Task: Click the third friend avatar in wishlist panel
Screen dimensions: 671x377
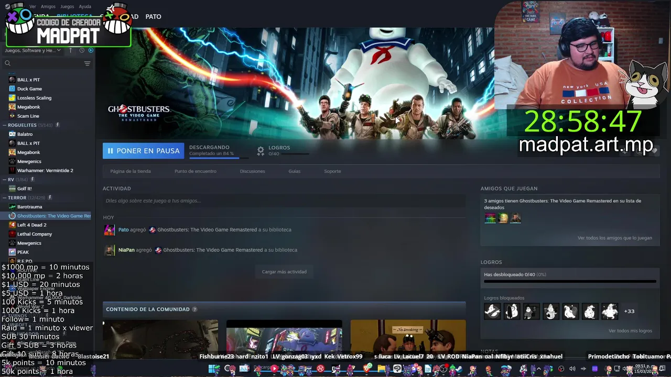Action: (x=516, y=218)
